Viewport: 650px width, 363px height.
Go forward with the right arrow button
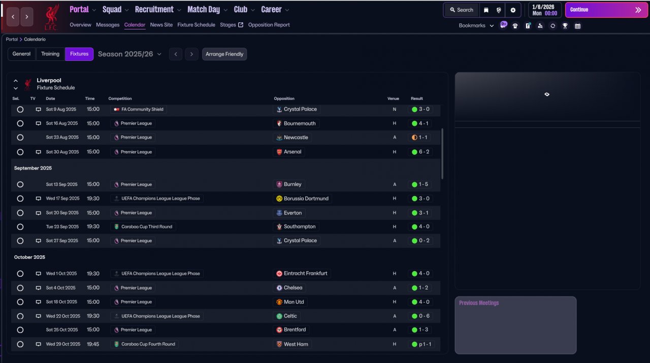point(26,17)
